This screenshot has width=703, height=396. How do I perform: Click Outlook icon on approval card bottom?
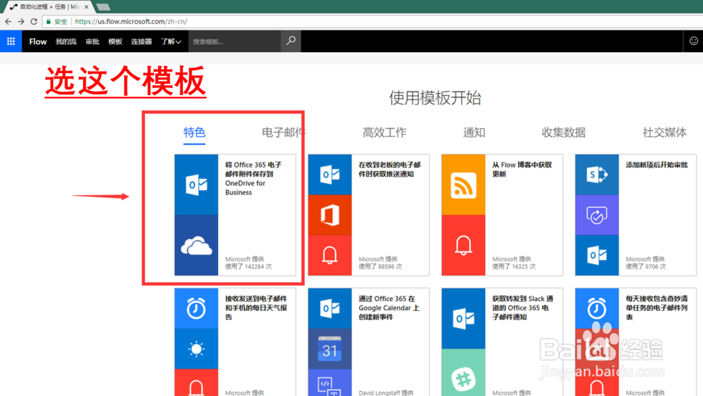click(x=597, y=255)
